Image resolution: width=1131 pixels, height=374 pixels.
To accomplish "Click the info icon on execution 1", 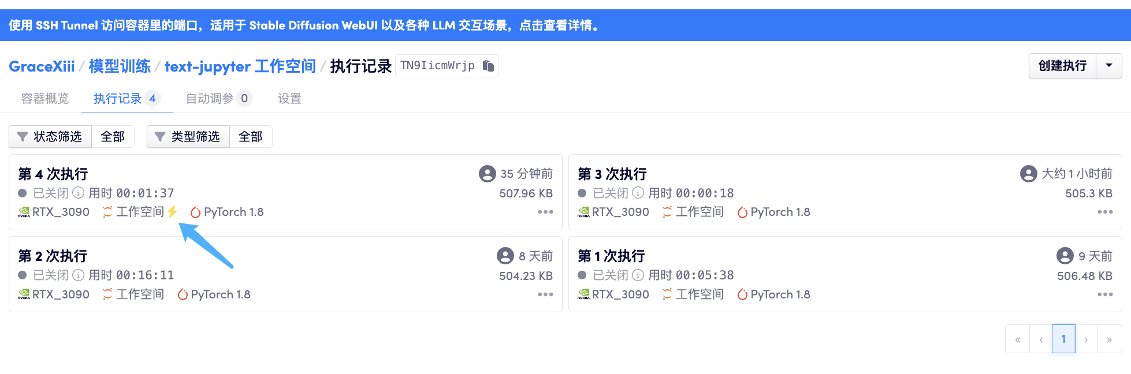I will click(638, 275).
